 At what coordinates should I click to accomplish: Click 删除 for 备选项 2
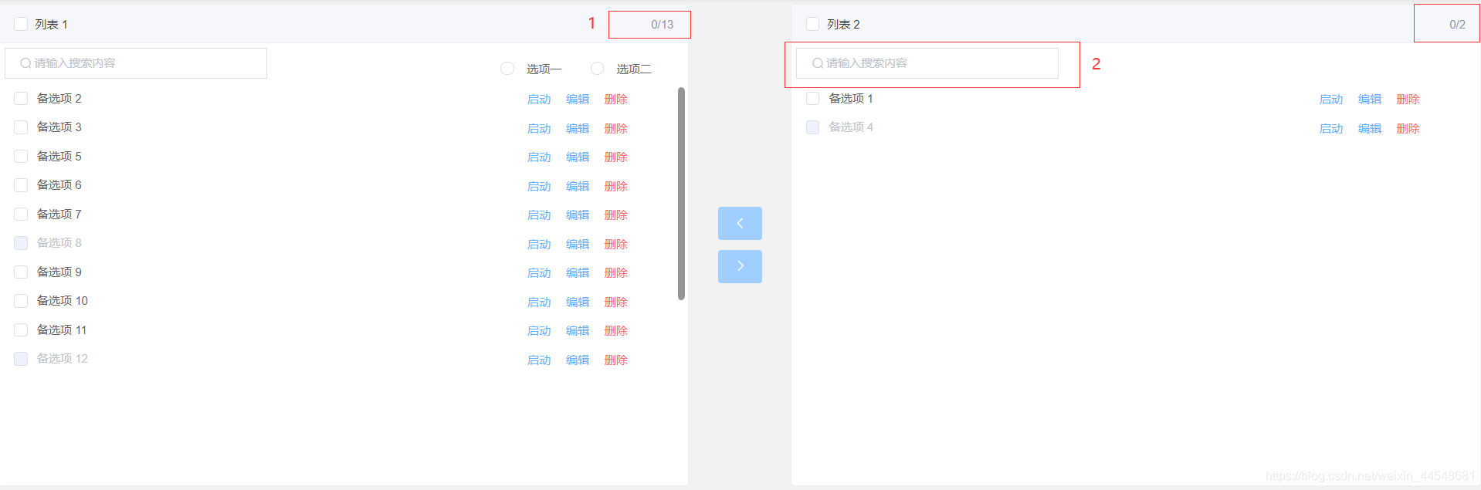[x=616, y=100]
